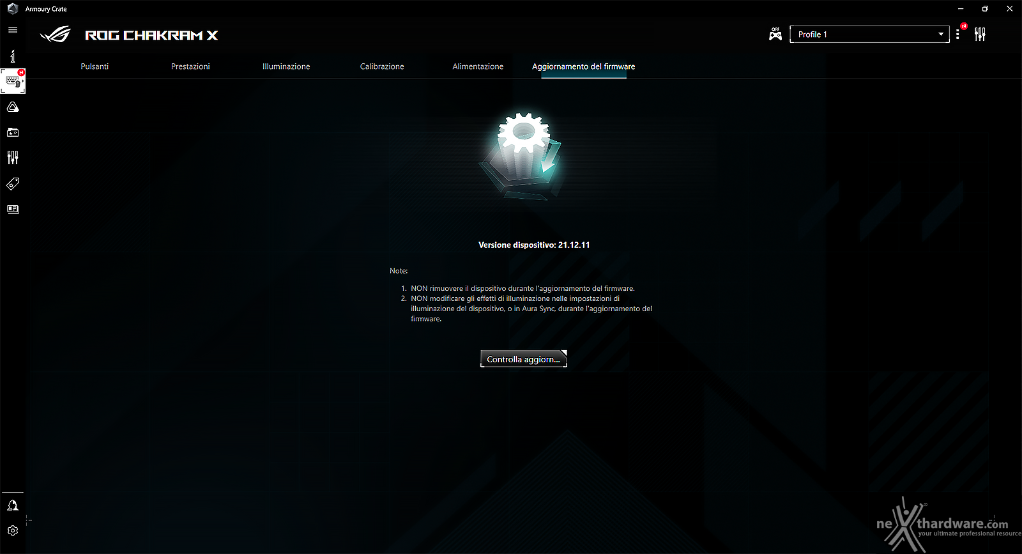
Task: Open three-dot profile options menu
Action: (957, 35)
